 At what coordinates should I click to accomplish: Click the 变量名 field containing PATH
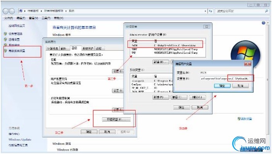point(224,73)
